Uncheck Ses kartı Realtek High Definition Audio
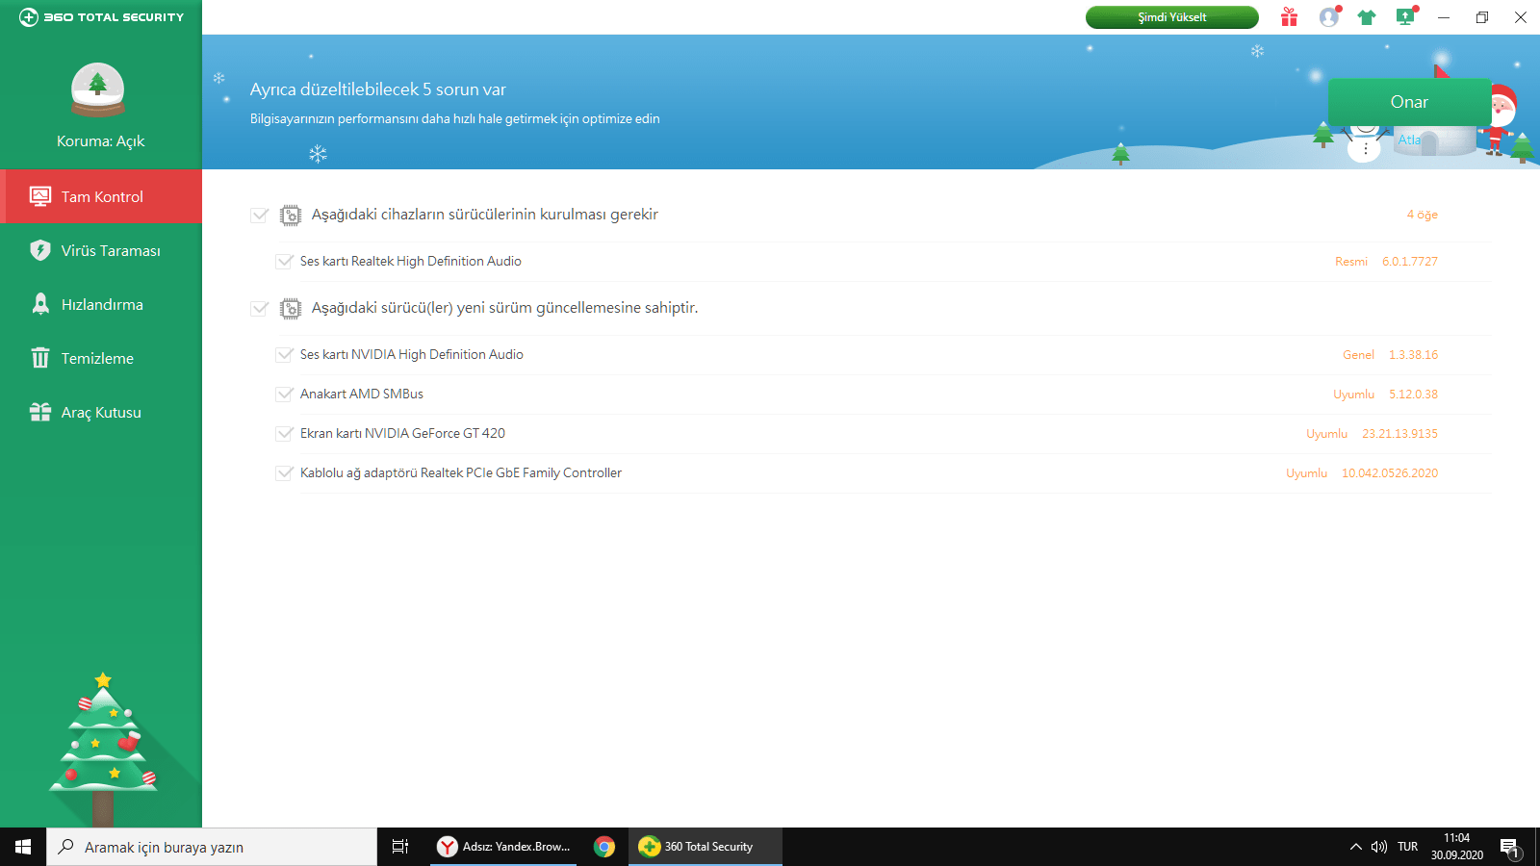The image size is (1540, 866). pos(284,261)
